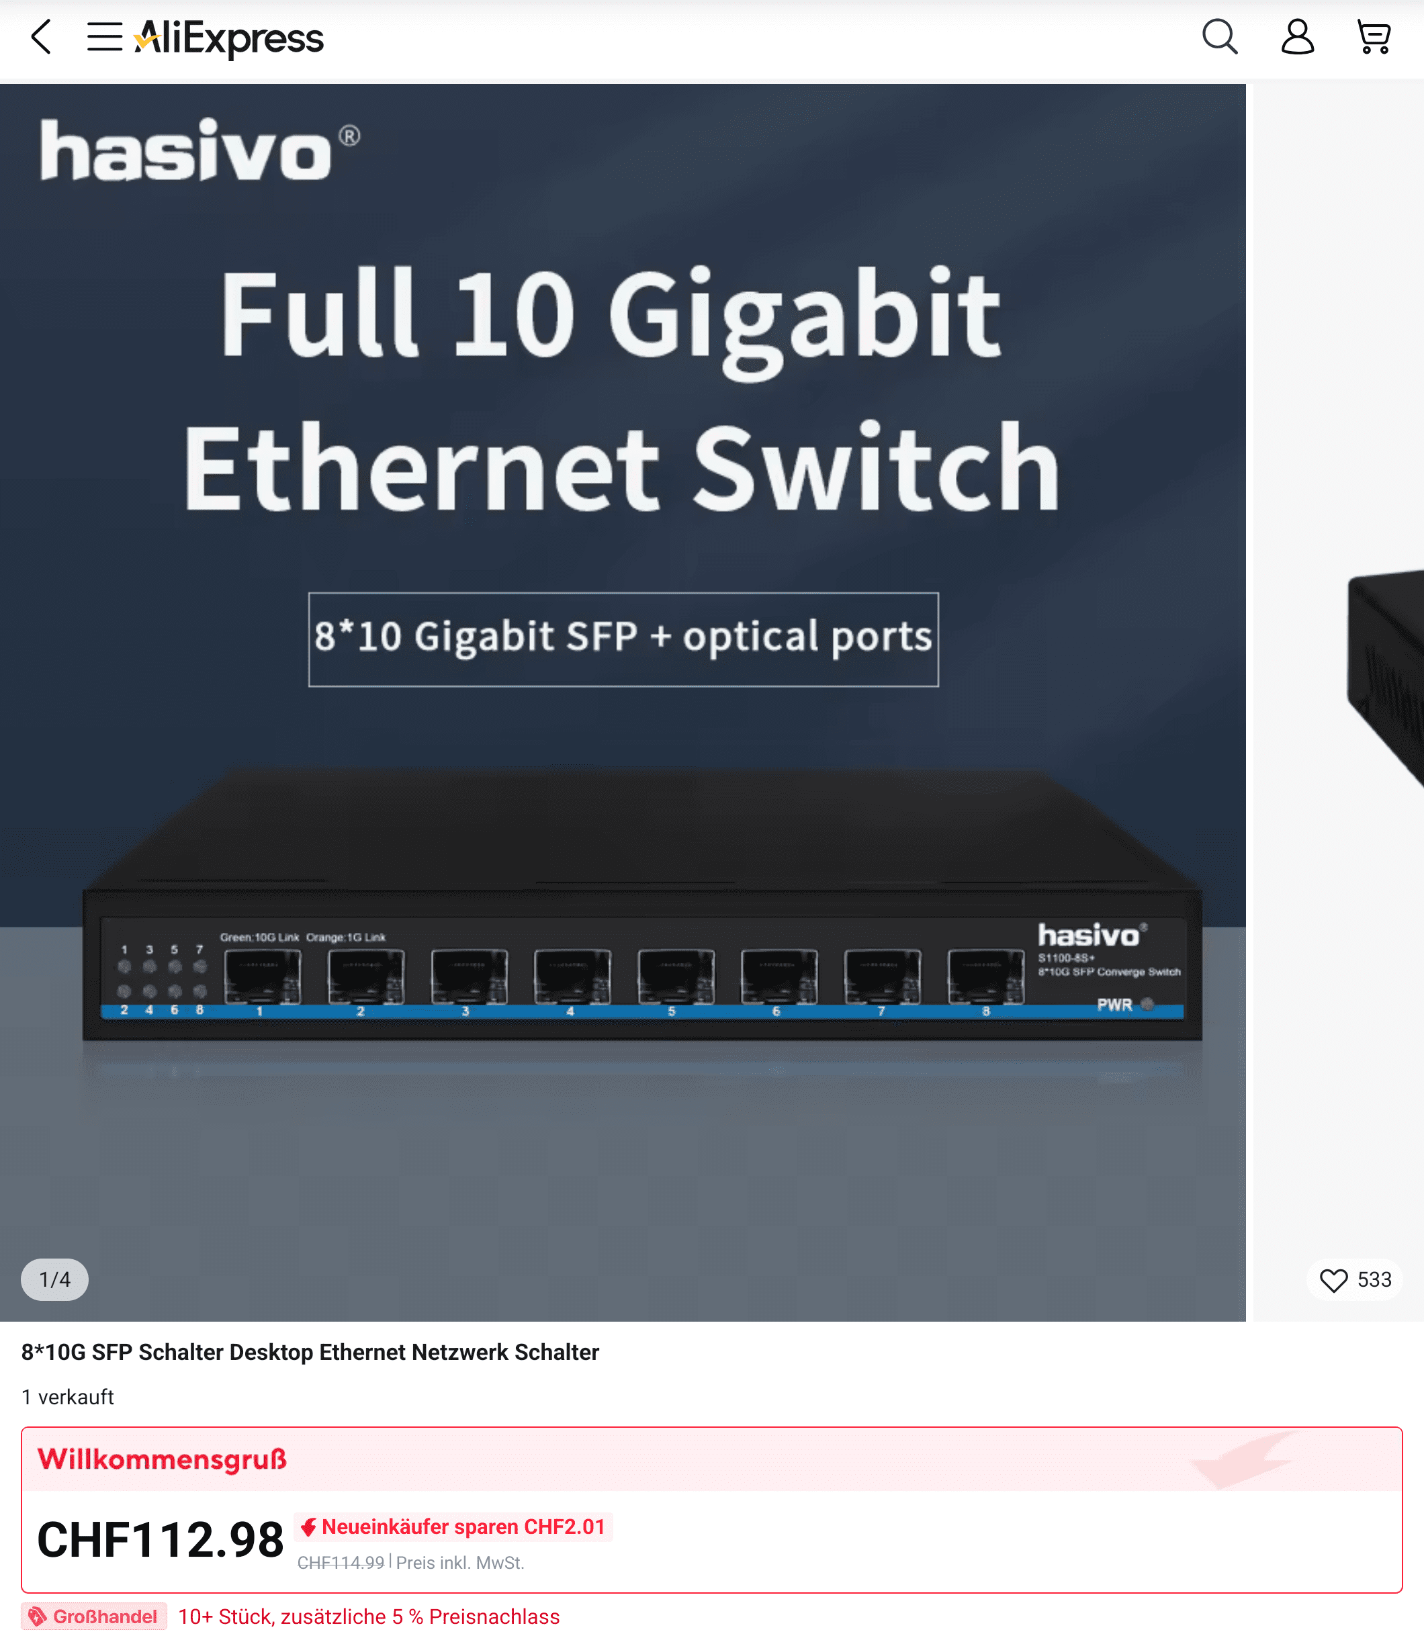Go back with the left arrow icon
The height and width of the screenshot is (1638, 1424).
point(40,38)
